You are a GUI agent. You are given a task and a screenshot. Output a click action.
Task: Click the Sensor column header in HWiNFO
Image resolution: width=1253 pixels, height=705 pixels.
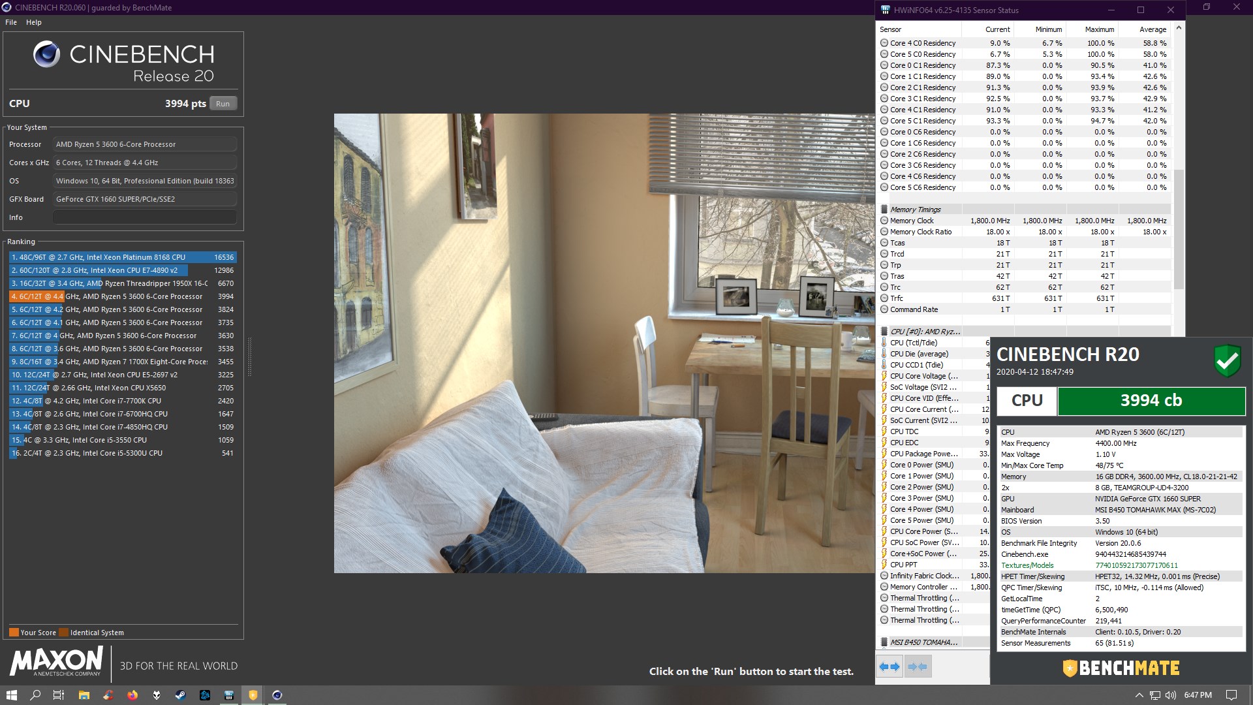point(919,29)
